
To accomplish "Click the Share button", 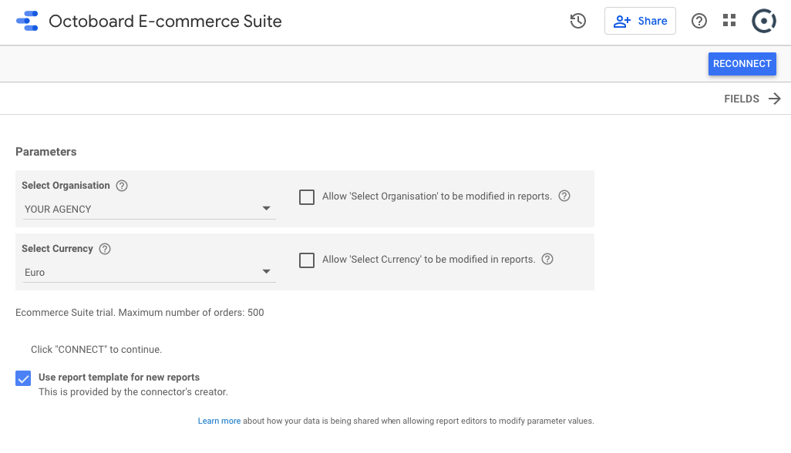I will tap(640, 21).
